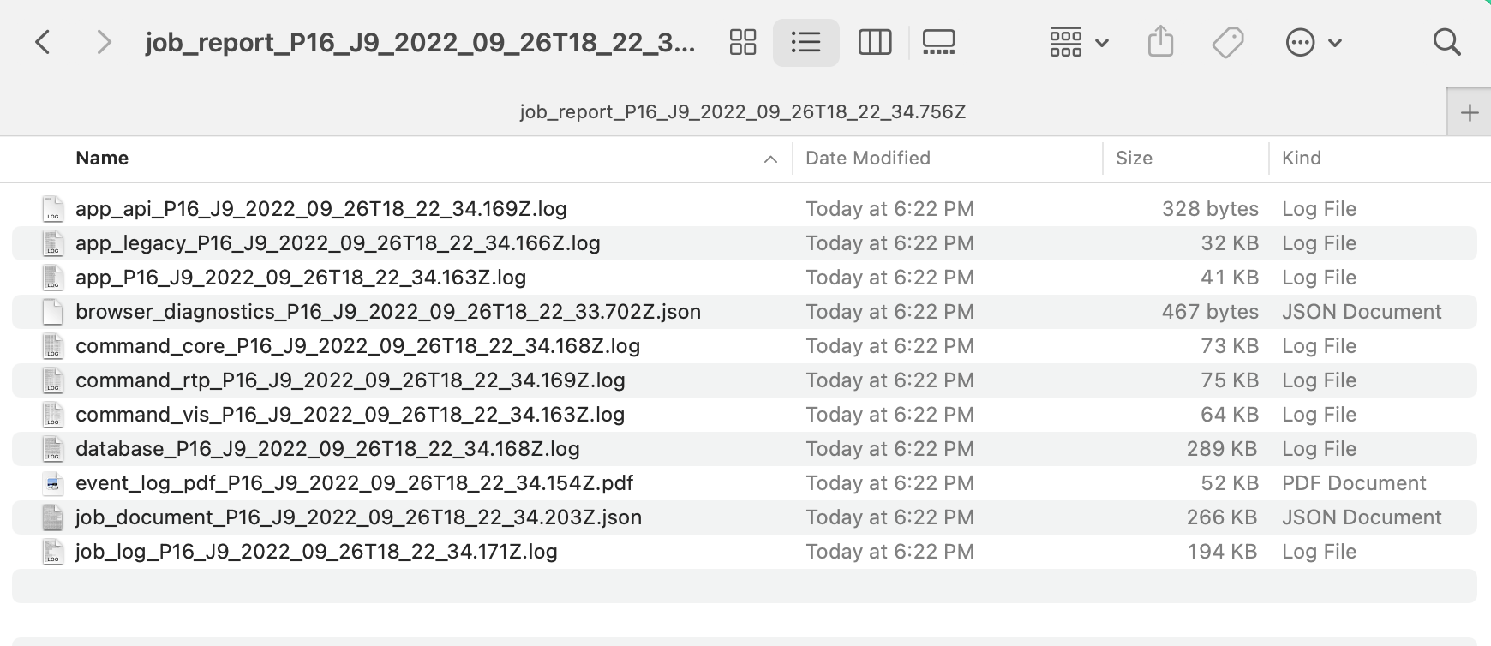This screenshot has width=1491, height=646.
Task: Switch to column view
Action: click(874, 42)
